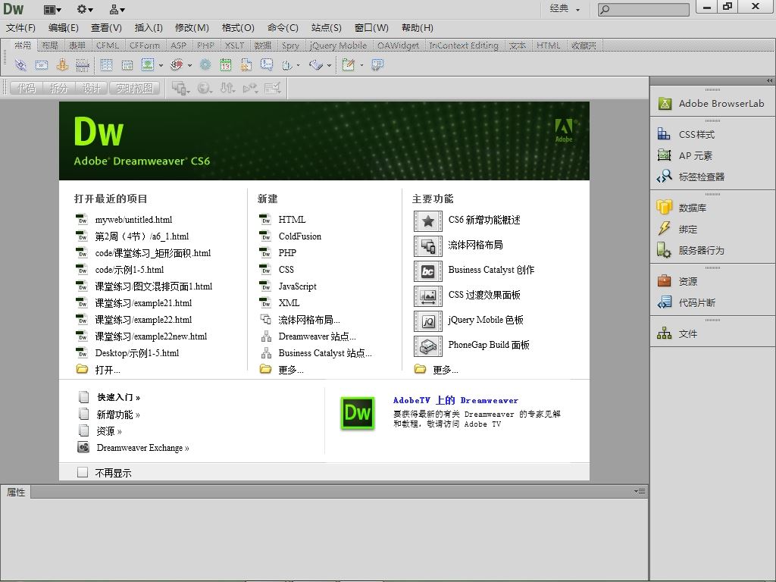Open the 标签检查器 panel
Screen dimensions: 776x582
(x=691, y=177)
